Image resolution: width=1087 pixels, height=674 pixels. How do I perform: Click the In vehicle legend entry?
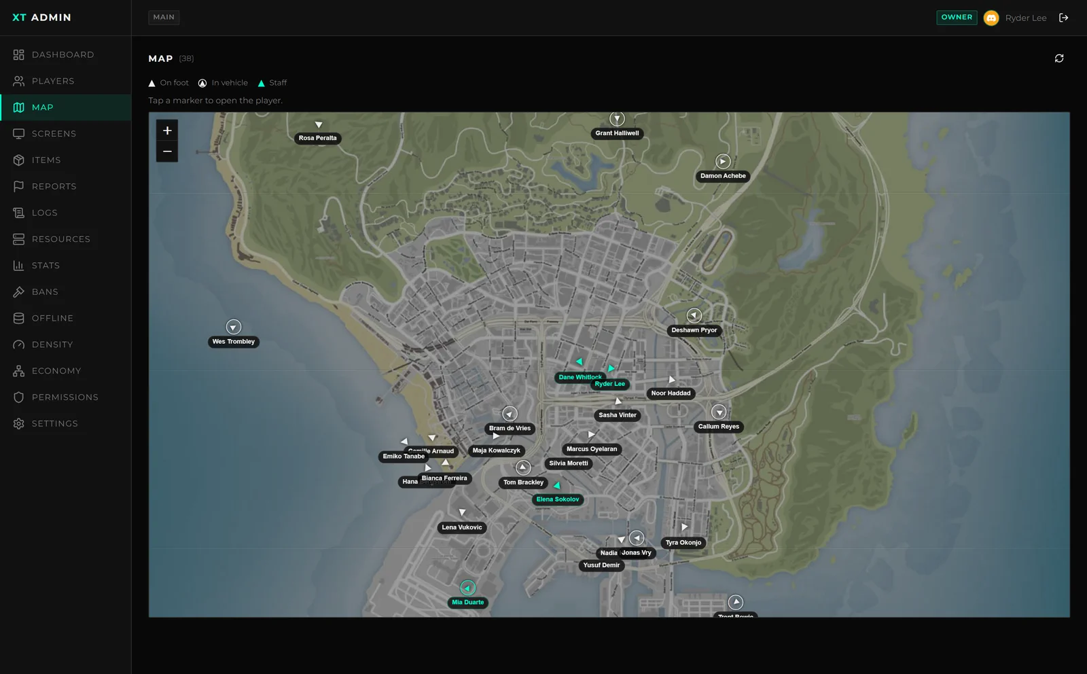pos(223,83)
